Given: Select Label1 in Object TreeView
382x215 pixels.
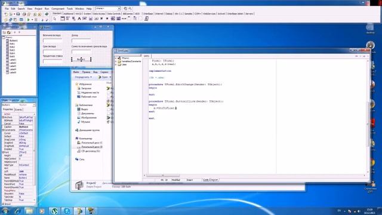Looking at the screenshot, I should point(13,60).
